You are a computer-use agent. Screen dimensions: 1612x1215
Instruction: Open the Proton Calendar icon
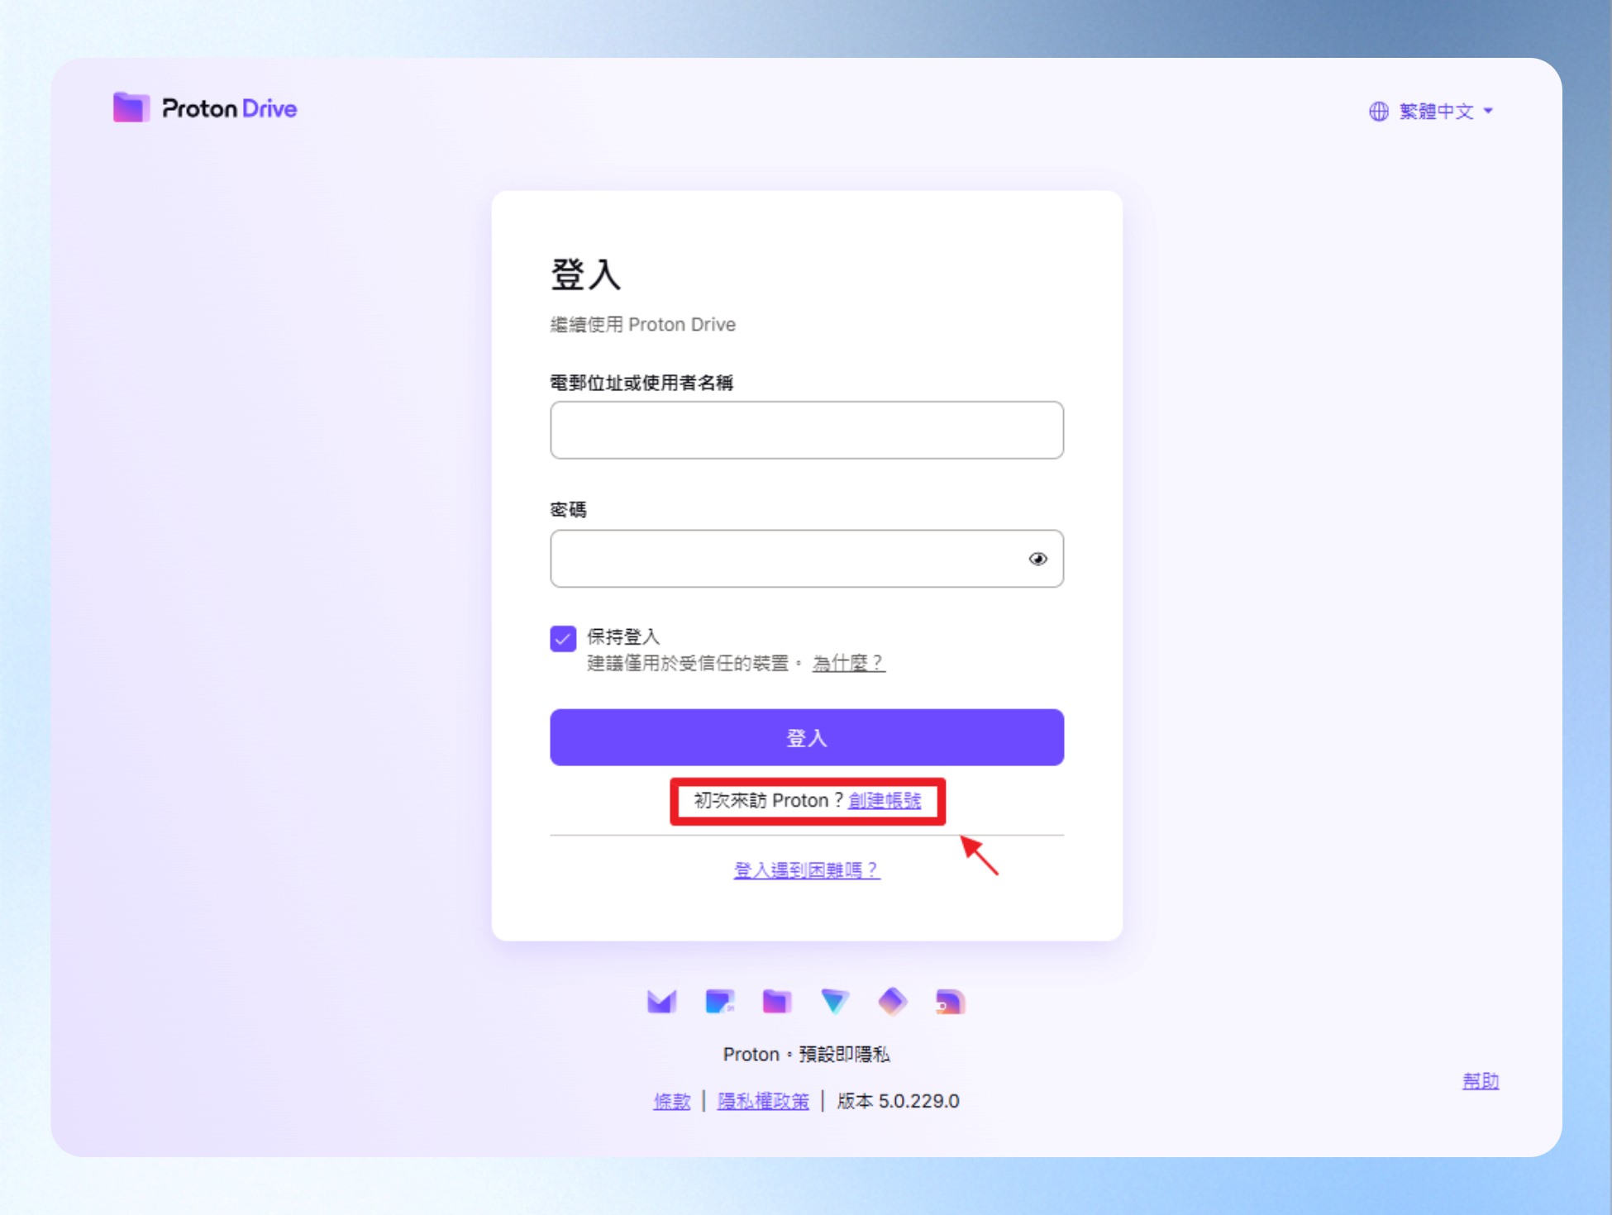click(720, 1002)
